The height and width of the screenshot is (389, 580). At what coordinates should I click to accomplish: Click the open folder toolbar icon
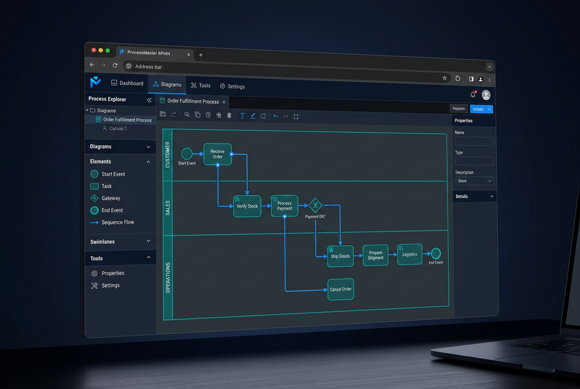click(163, 114)
